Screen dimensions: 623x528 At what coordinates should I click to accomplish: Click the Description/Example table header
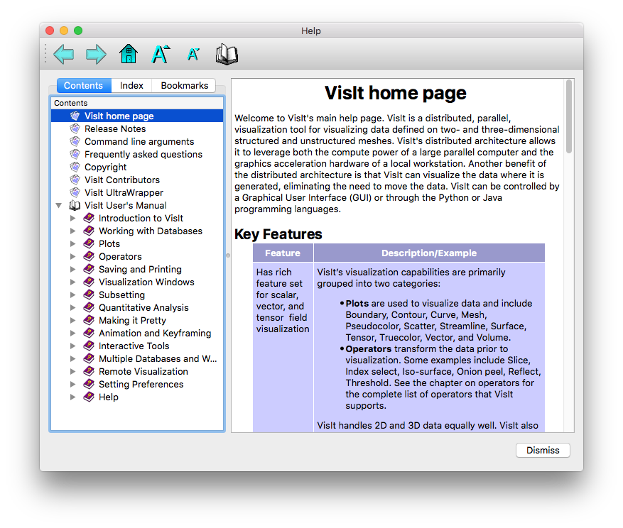(429, 253)
